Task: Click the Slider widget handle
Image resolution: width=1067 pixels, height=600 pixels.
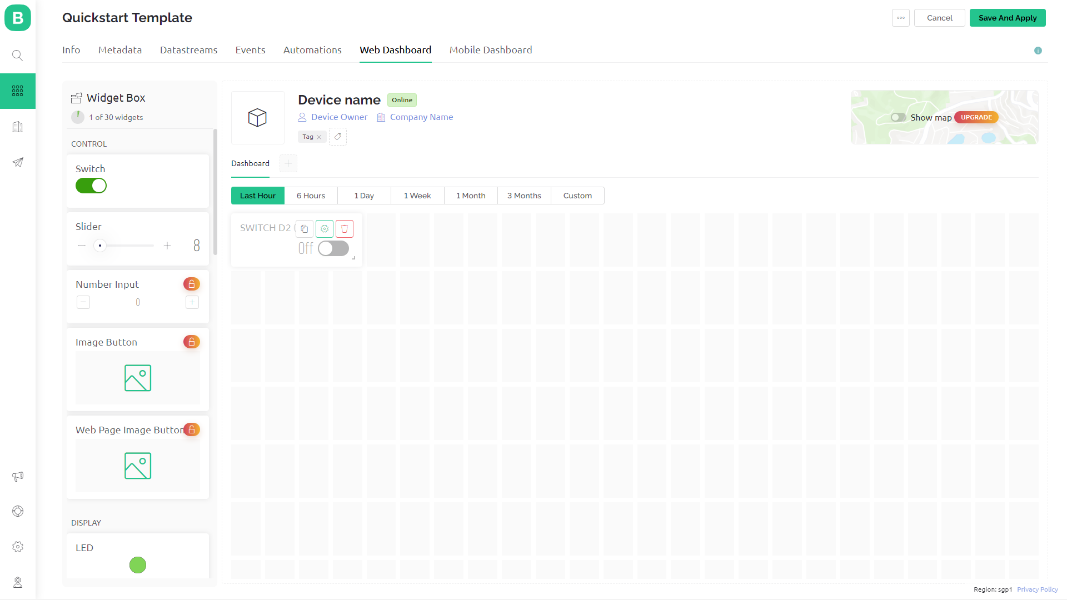Action: point(100,246)
